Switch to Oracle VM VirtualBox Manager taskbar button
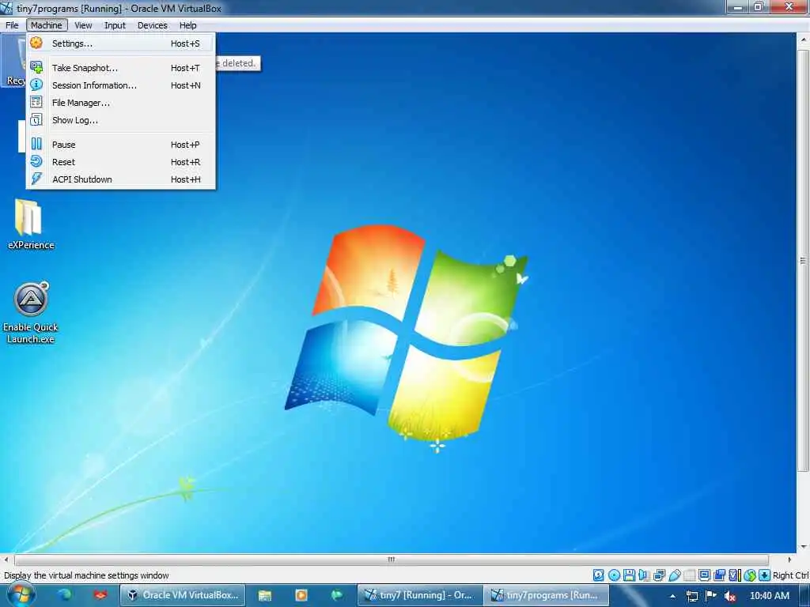 point(183,595)
